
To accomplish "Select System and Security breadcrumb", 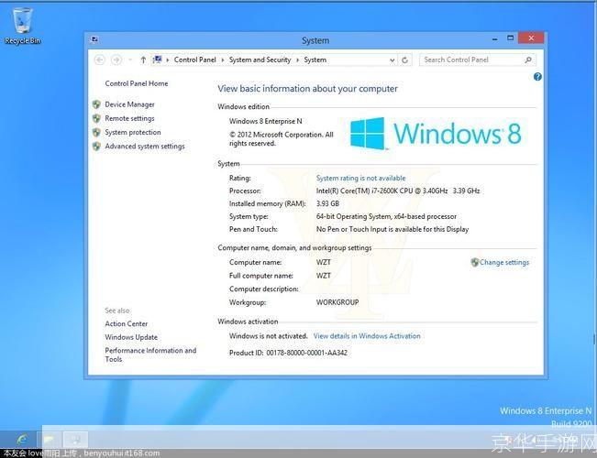I will click(x=260, y=60).
